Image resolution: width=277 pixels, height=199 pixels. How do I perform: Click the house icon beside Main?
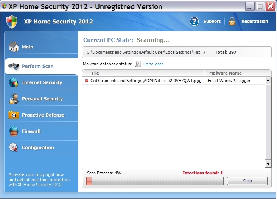point(14,47)
